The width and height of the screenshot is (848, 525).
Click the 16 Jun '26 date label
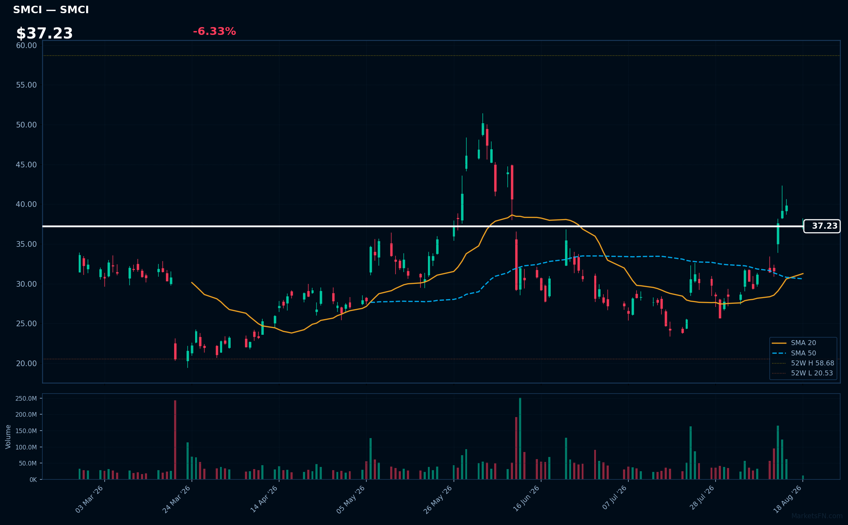point(526,499)
